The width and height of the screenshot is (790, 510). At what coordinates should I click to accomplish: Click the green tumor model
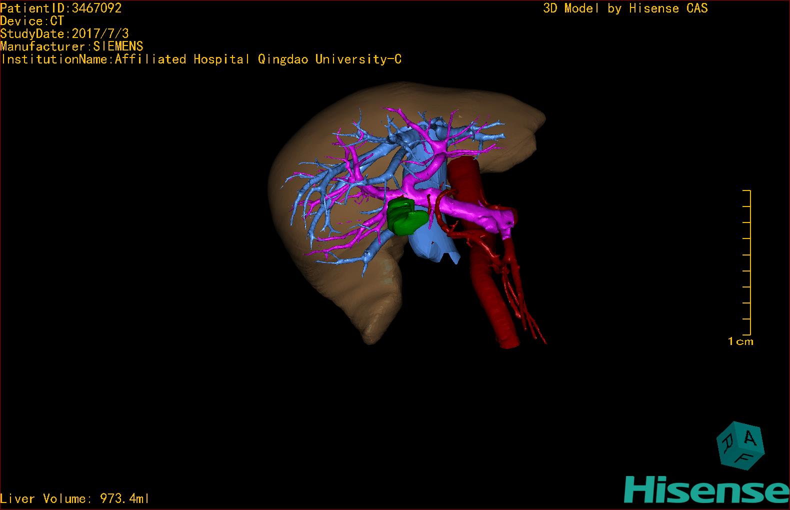point(407,217)
